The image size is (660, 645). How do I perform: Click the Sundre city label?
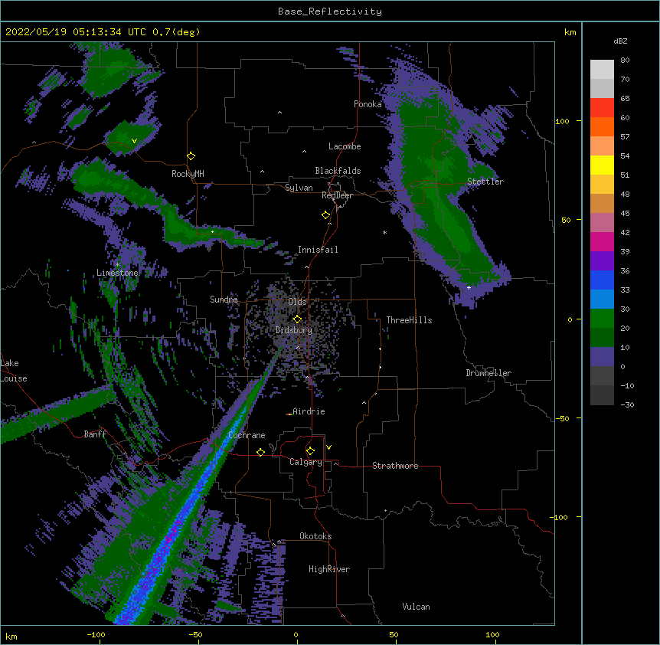click(x=224, y=300)
